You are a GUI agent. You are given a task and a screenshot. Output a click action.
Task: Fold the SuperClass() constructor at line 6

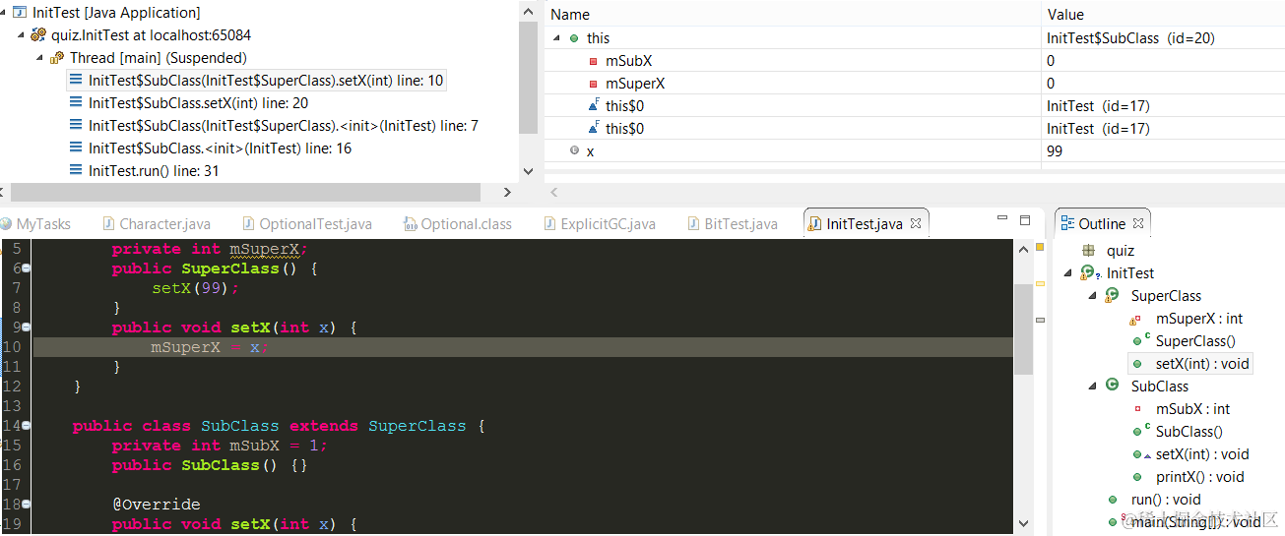pos(27,268)
